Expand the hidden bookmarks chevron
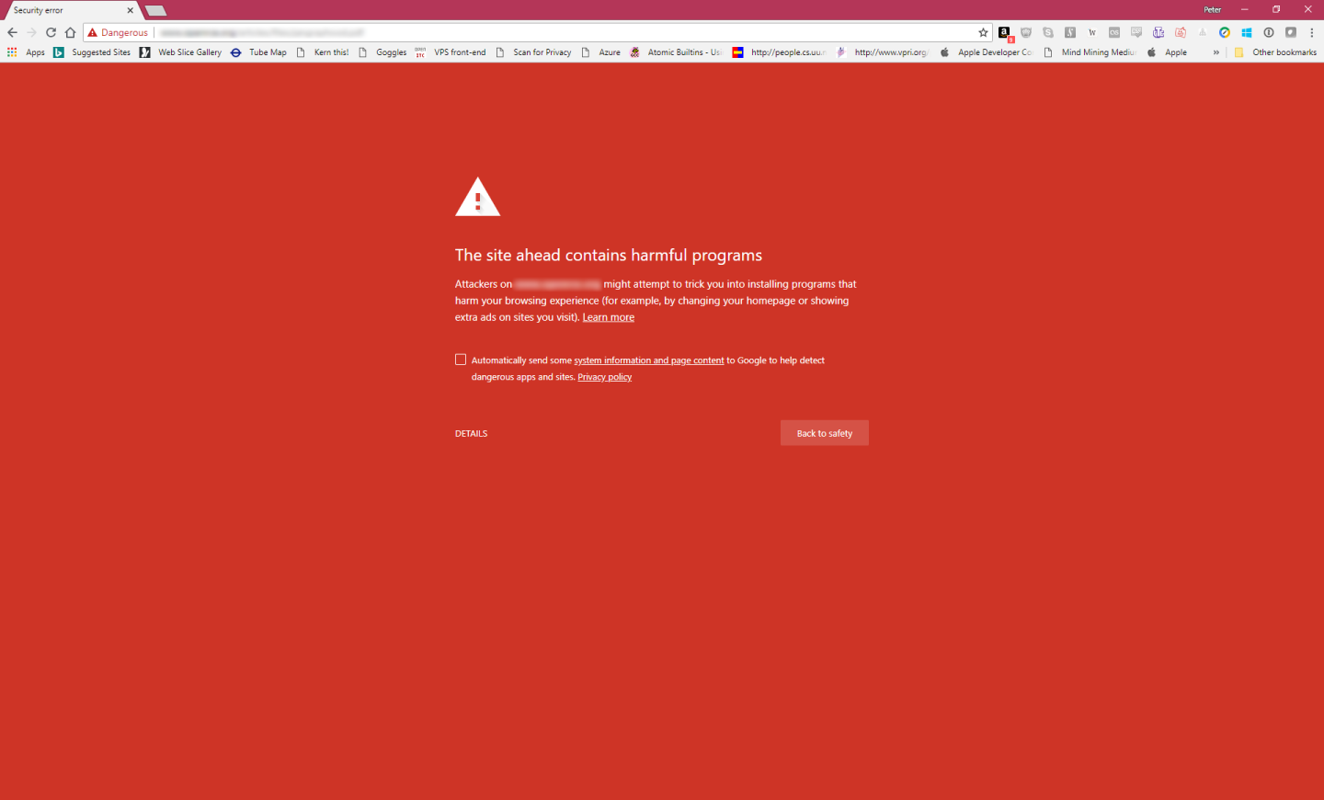This screenshot has height=800, width=1324. [1216, 52]
